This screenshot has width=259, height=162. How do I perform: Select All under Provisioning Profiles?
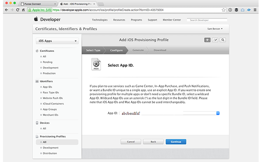pyautogui.click(x=57, y=142)
